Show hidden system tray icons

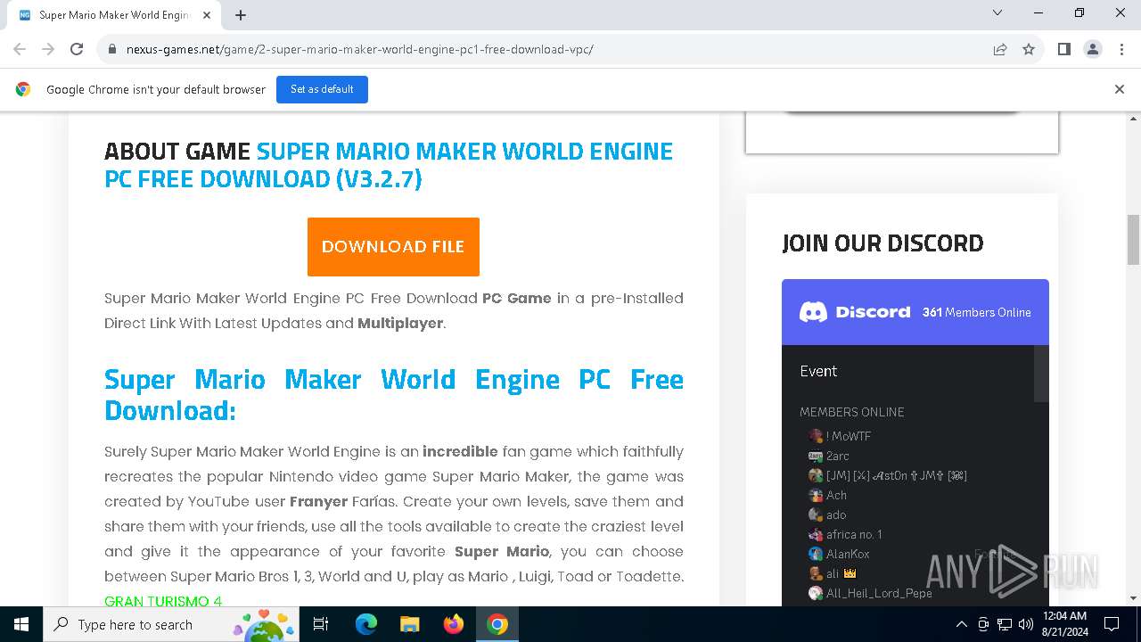coord(961,624)
